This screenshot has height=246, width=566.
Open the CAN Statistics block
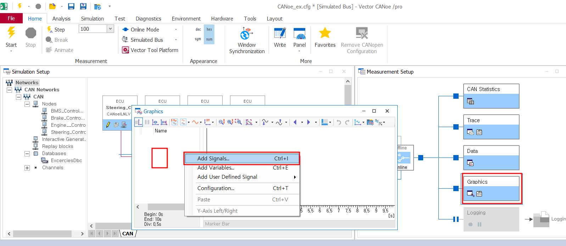click(x=491, y=96)
